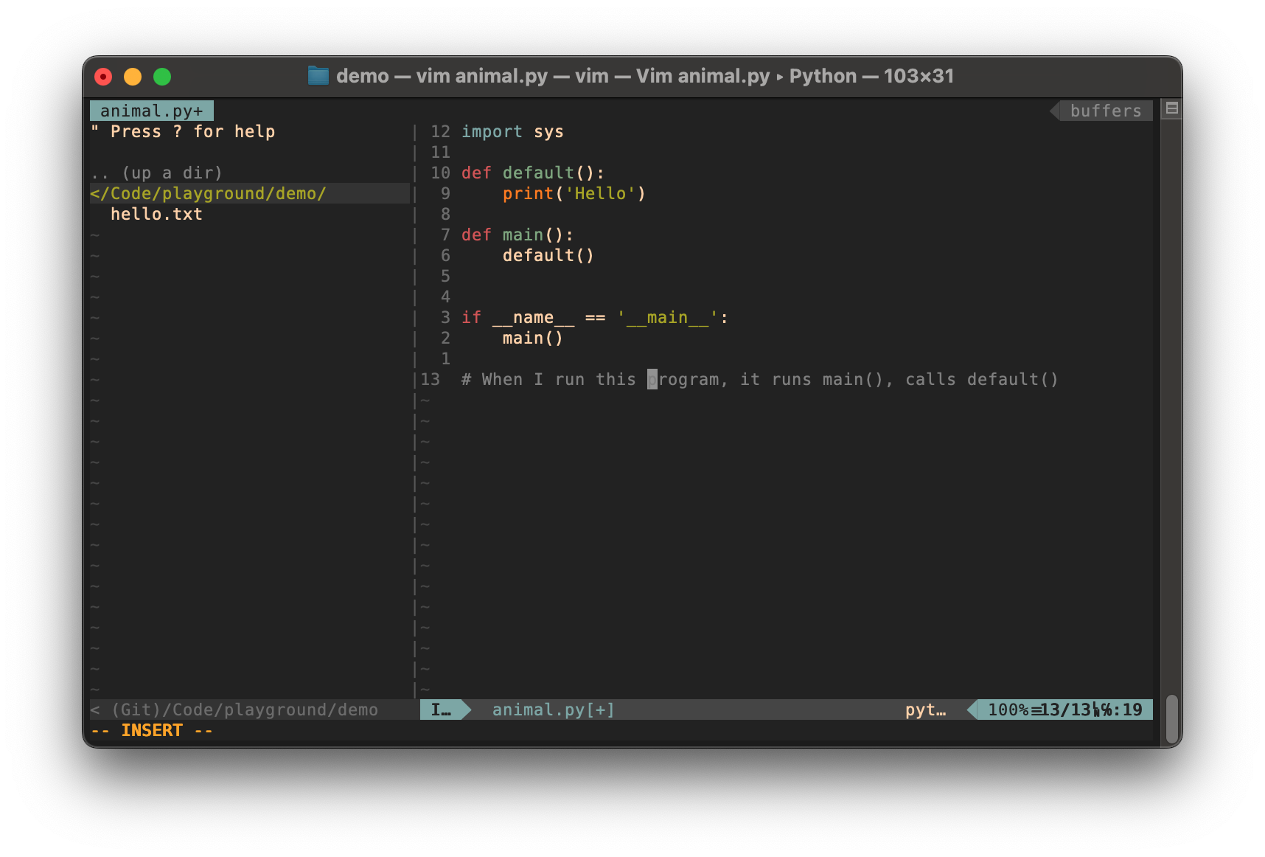Expand the arrow beside the buffers label
This screenshot has width=1265, height=857.
1056,111
